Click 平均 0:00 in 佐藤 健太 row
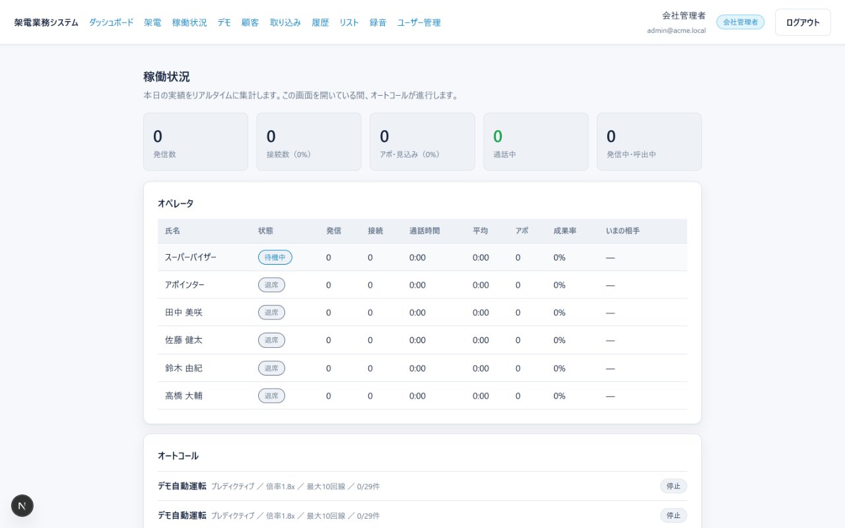 click(x=481, y=341)
